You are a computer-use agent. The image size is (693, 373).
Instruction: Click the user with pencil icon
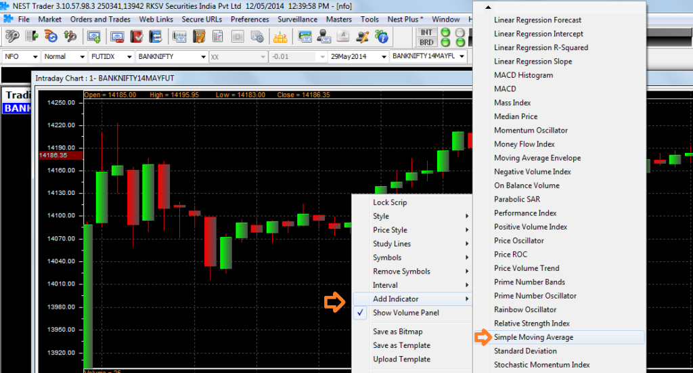[363, 37]
